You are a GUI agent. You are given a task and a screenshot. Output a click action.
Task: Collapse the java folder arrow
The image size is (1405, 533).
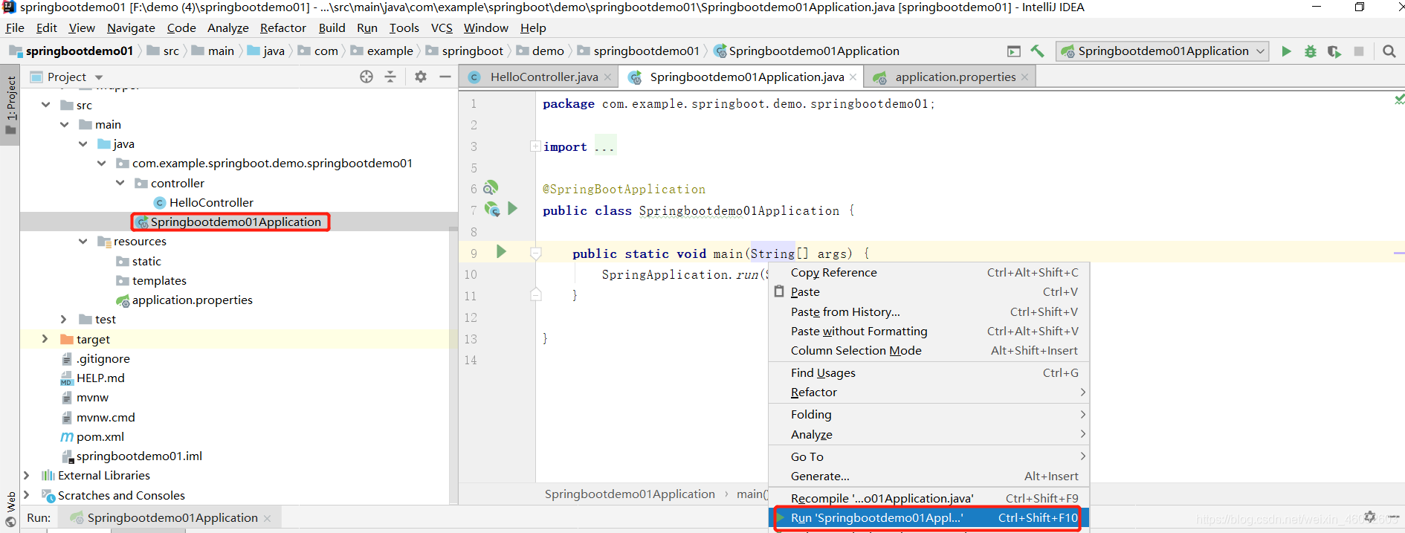83,143
